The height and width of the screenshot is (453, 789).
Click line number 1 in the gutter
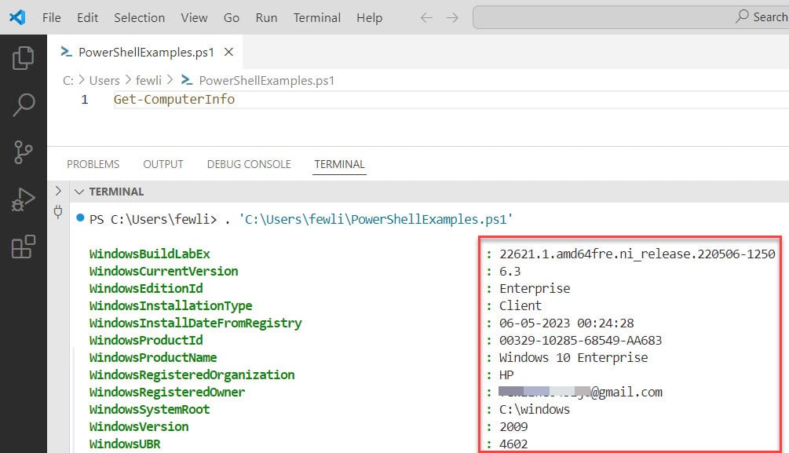pyautogui.click(x=85, y=100)
